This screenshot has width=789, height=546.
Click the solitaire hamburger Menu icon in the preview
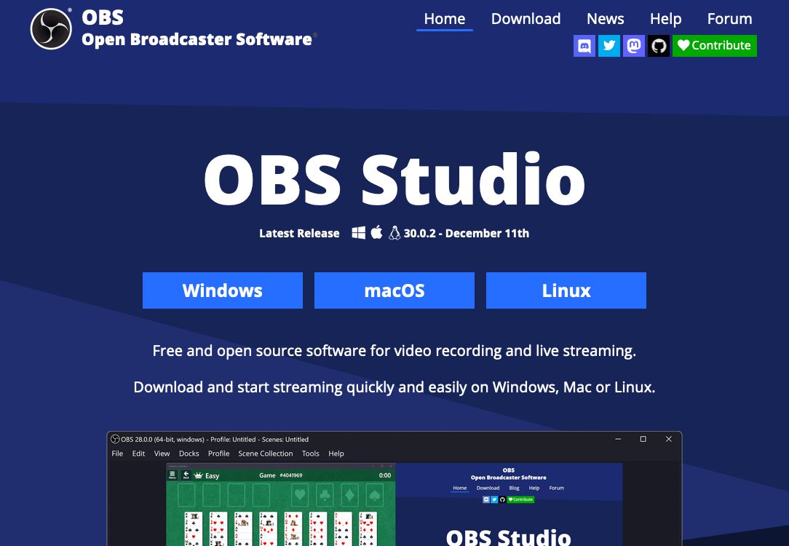[172, 475]
